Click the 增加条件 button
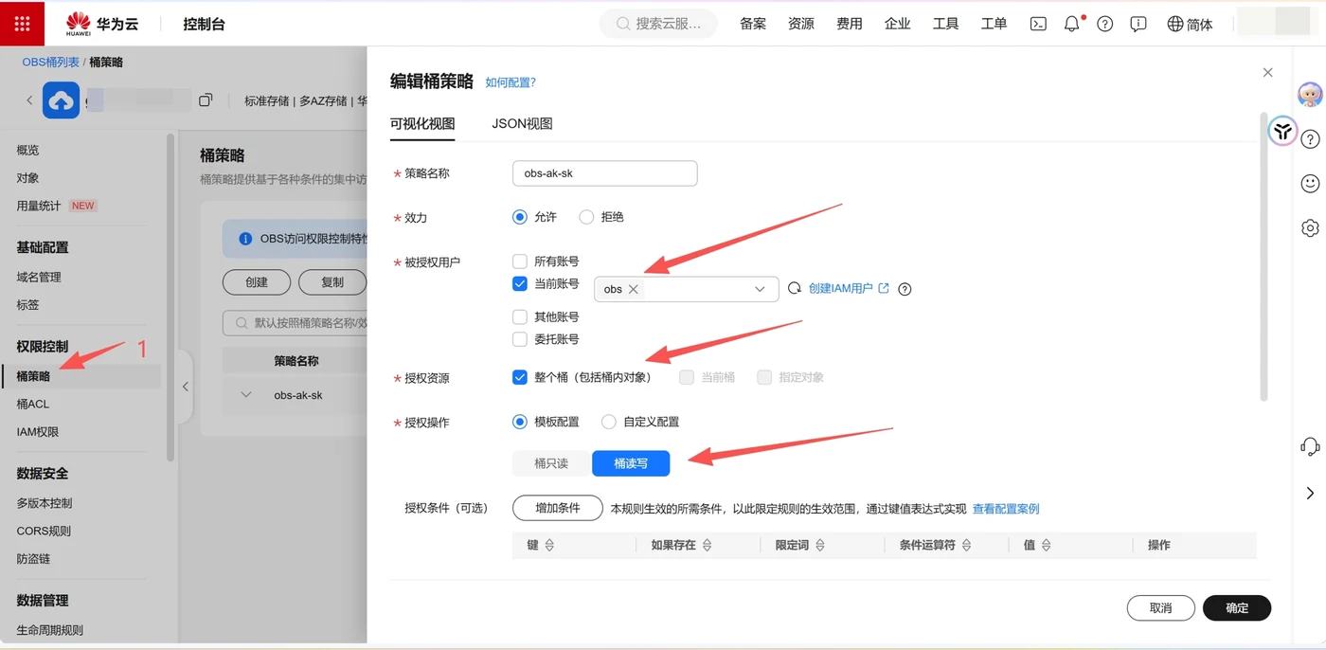 [x=558, y=508]
